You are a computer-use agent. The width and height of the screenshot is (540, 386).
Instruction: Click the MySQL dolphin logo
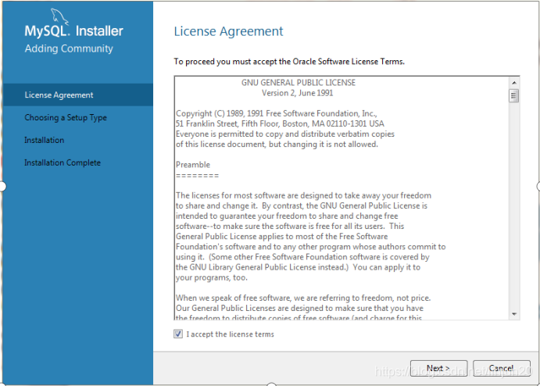[59, 16]
